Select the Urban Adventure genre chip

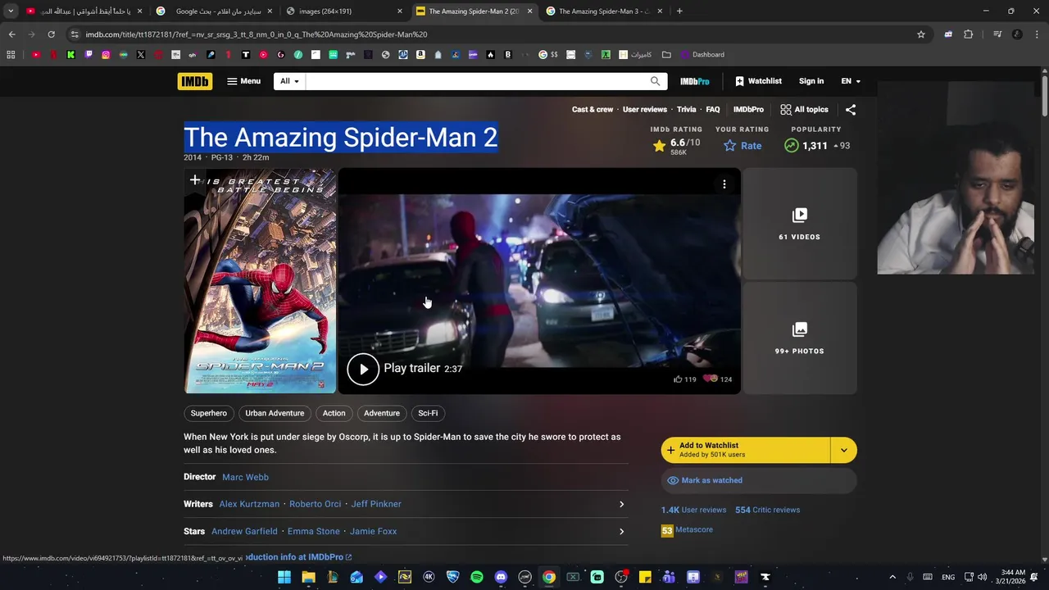(275, 413)
